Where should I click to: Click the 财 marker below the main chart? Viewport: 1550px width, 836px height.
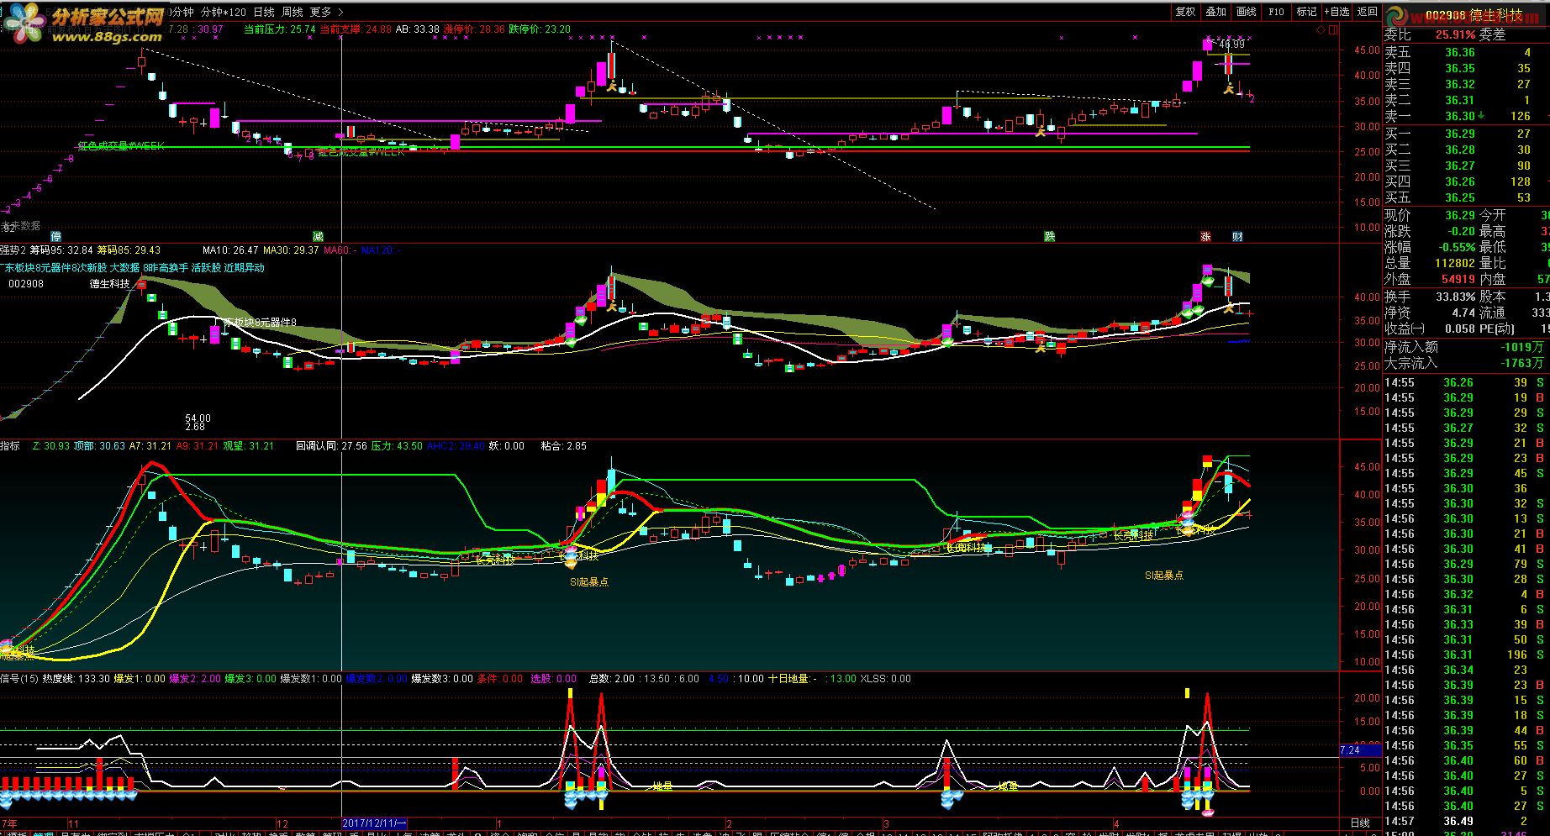click(x=1237, y=236)
